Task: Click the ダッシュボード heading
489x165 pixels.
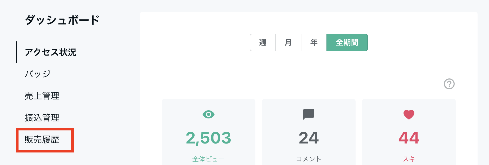Action: 62,20
